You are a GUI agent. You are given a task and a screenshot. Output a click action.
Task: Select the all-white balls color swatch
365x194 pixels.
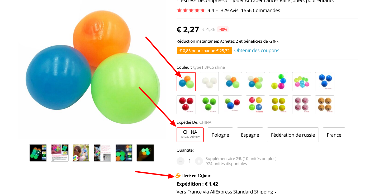(209, 82)
